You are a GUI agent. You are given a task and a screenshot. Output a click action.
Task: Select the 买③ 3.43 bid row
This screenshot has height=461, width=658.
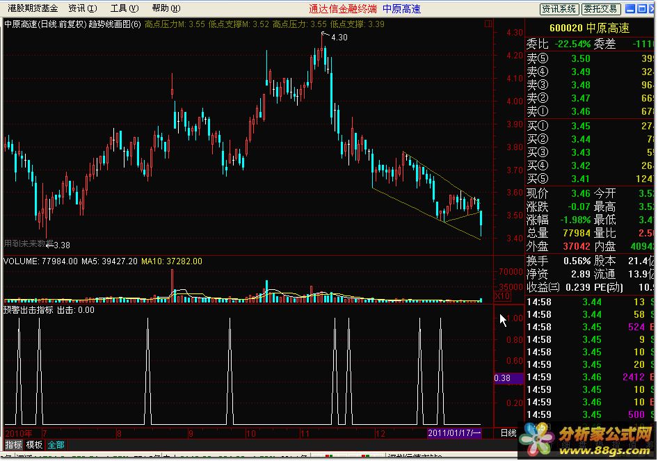click(589, 152)
